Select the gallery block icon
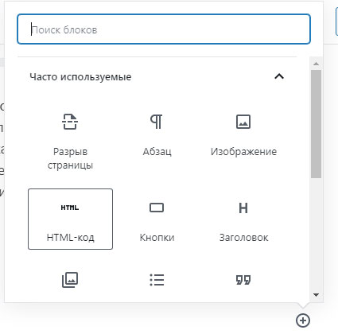Image resolution: width=338 pixels, height=334 pixels. pos(70,280)
